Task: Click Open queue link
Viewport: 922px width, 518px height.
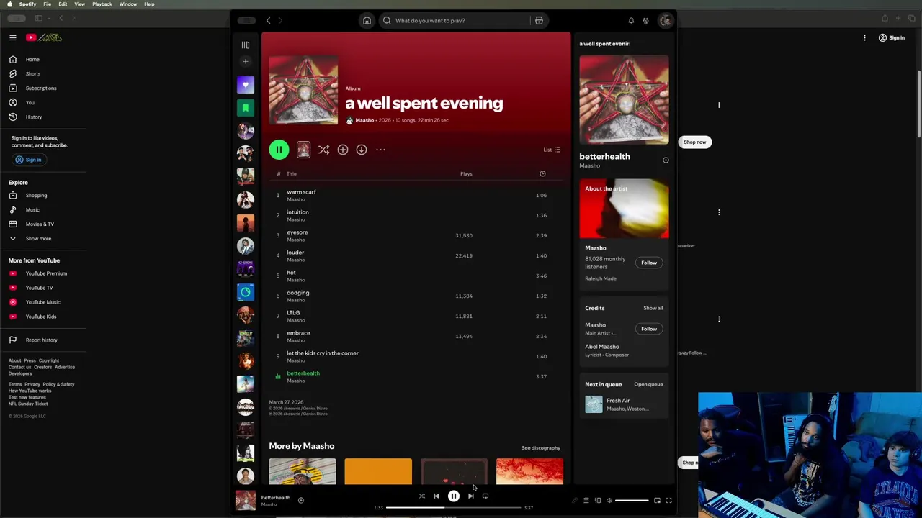Action: point(648,384)
